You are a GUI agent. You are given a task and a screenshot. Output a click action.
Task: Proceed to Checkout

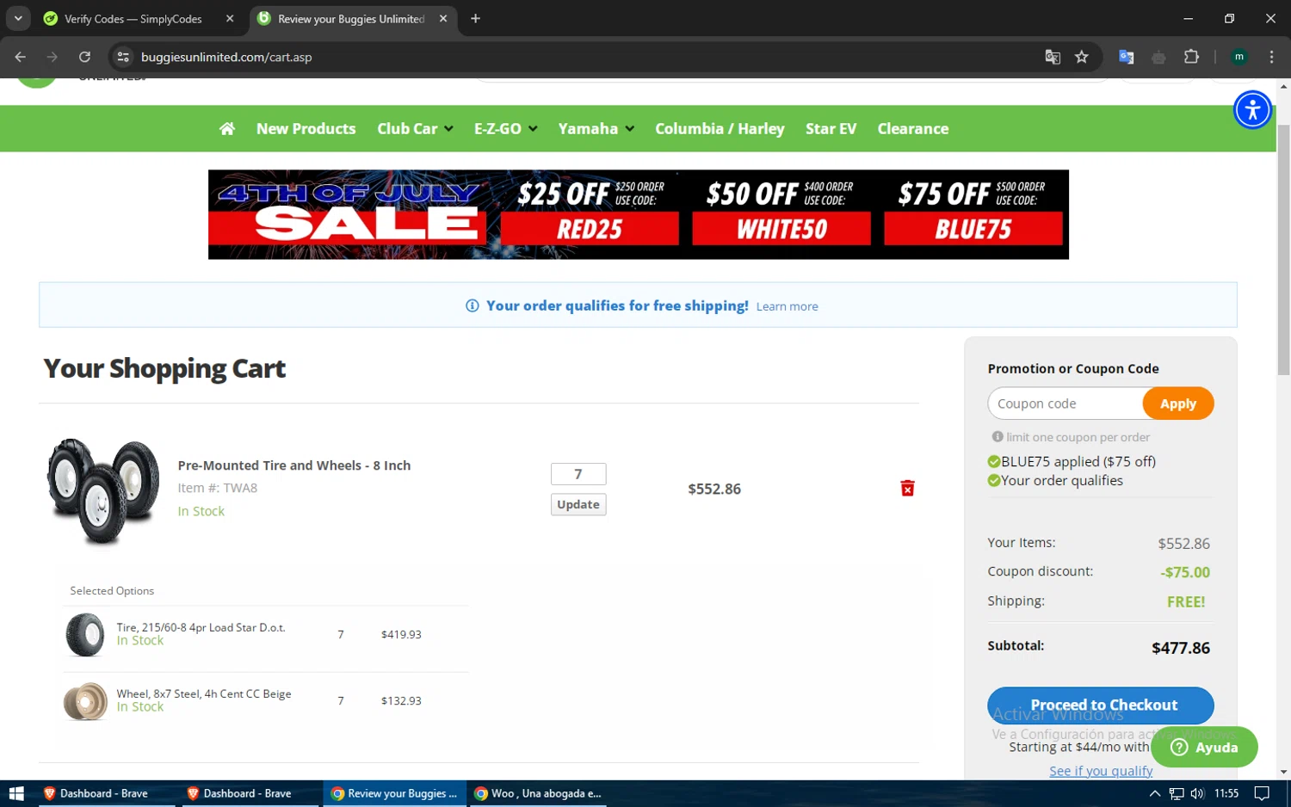tap(1101, 705)
